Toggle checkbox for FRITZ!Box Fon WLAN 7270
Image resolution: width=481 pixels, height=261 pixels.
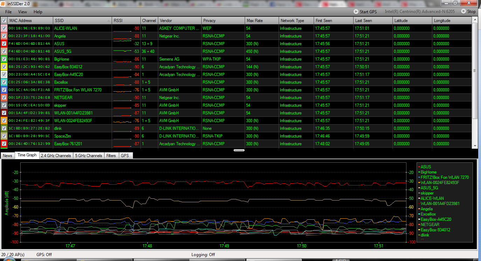coord(4,90)
